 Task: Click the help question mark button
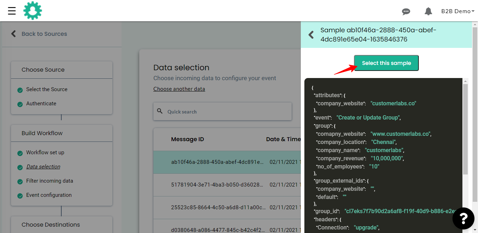click(x=463, y=218)
